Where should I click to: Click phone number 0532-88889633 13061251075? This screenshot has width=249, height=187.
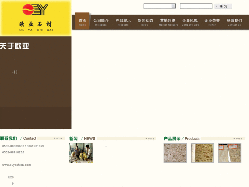23,146
